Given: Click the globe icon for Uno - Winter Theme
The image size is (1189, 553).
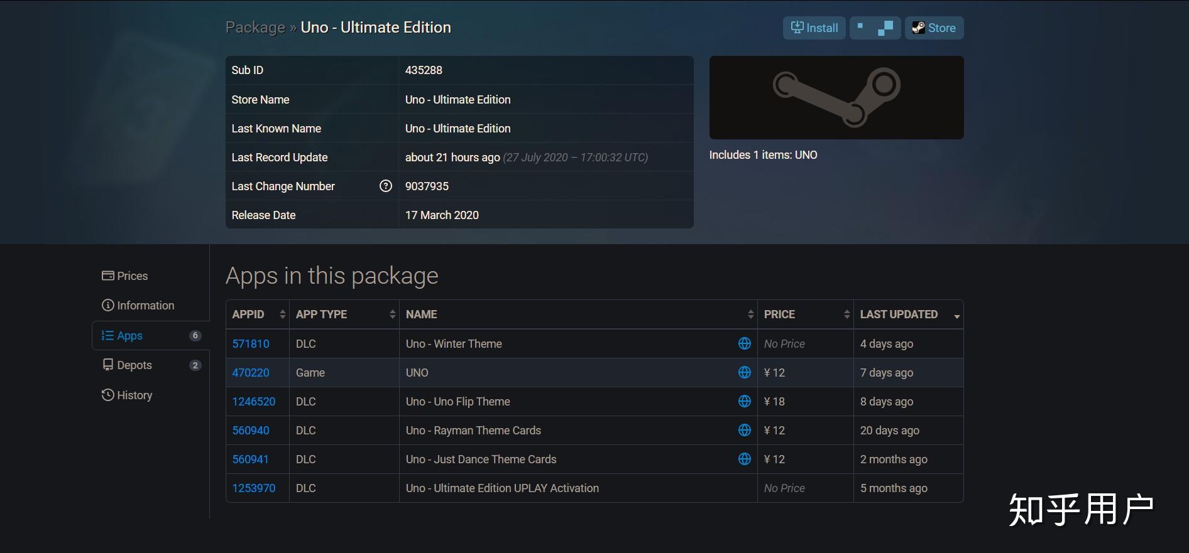Looking at the screenshot, I should point(744,343).
